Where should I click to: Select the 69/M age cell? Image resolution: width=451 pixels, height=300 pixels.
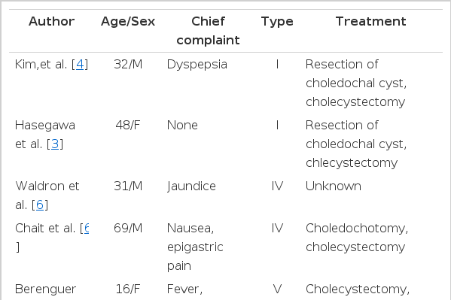[128, 228]
